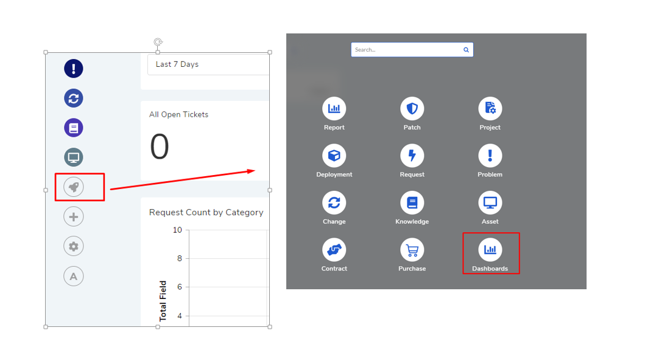This screenshot has height=364, width=656.
Task: Focus the Search input field
Action: click(412, 50)
